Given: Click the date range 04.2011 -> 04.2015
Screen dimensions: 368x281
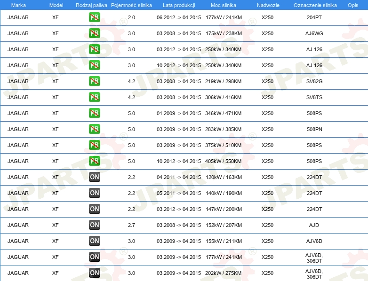Looking at the screenshot, I should [179, 177].
